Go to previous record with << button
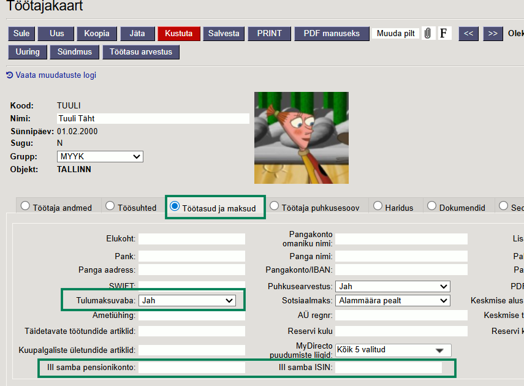This screenshot has width=524, height=386. [468, 33]
